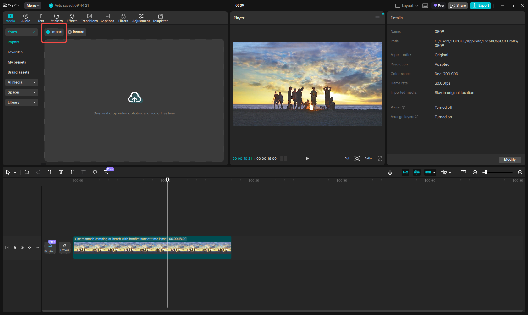Click the Export button

(x=480, y=5)
